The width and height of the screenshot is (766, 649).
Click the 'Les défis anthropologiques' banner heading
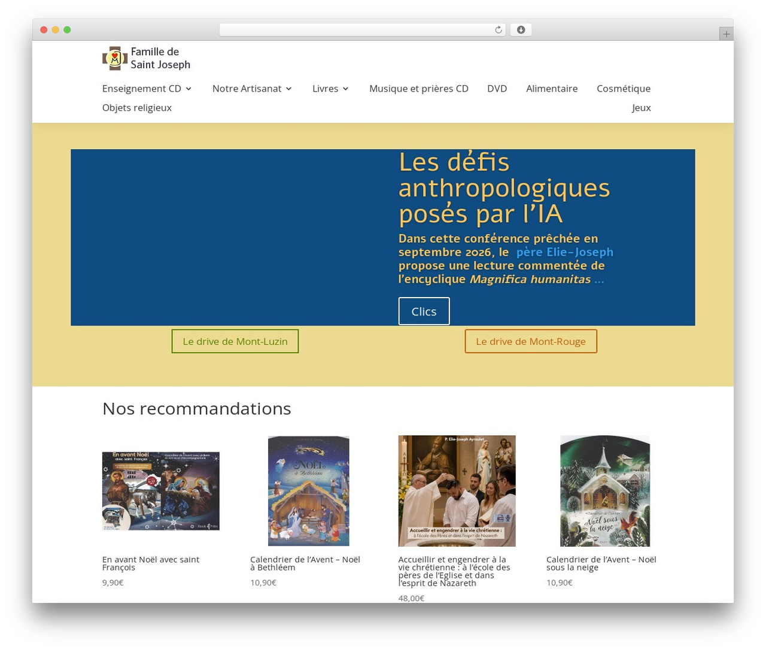coord(504,188)
